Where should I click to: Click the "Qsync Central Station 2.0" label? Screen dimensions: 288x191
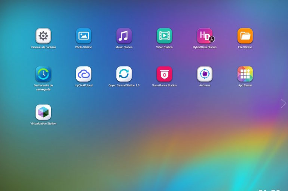(x=124, y=85)
